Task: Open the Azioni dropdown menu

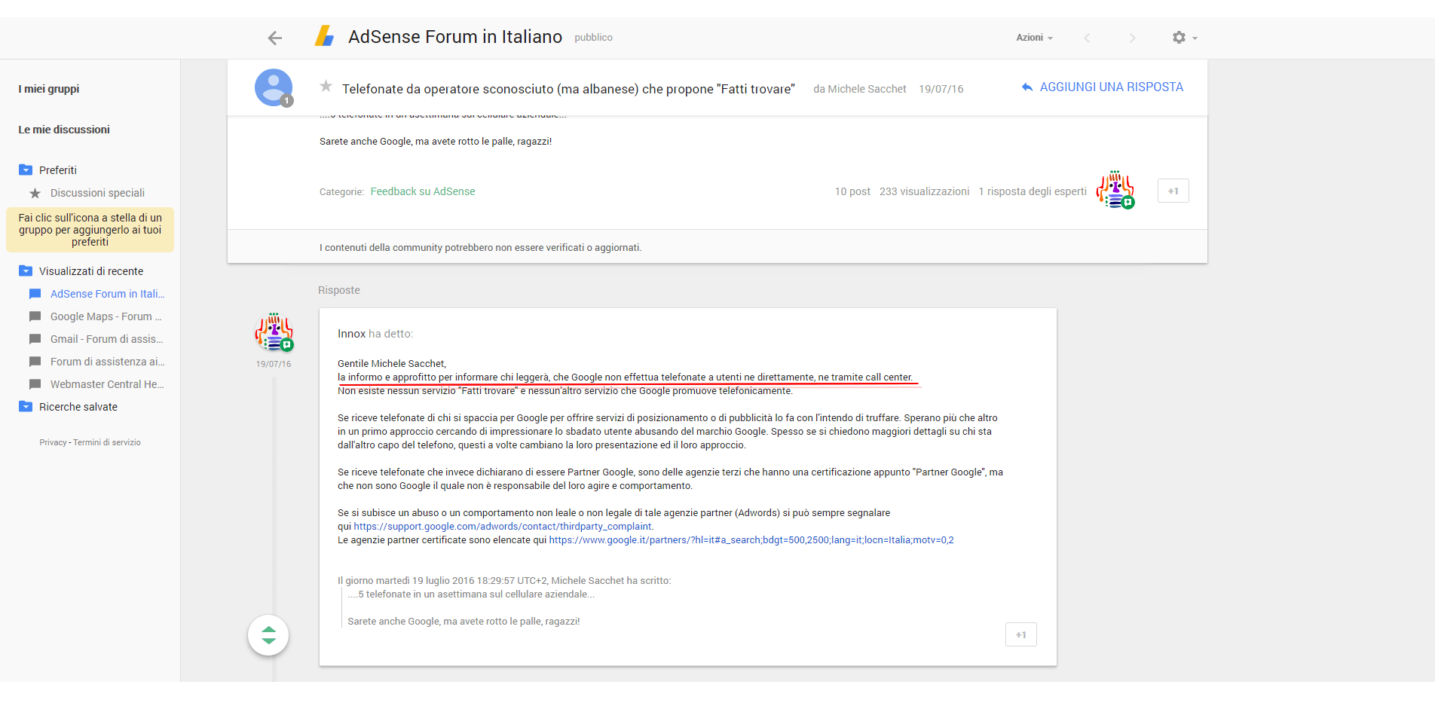Action: click(x=1033, y=37)
